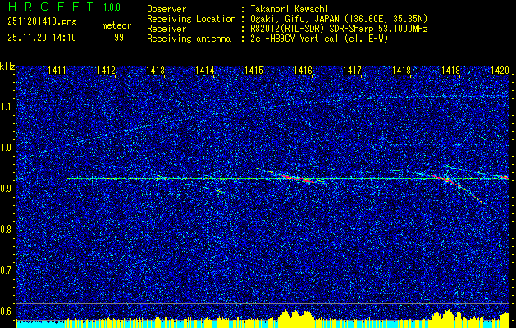Image resolution: width=516 pixels, height=328 pixels.
Task: Click the Ogaki, Gifu, JAPAN location text
Action: [338, 19]
